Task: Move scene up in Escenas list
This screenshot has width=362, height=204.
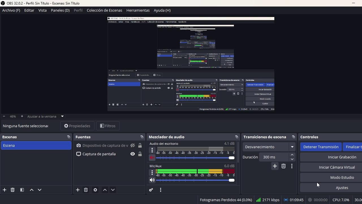Action: 32,190
